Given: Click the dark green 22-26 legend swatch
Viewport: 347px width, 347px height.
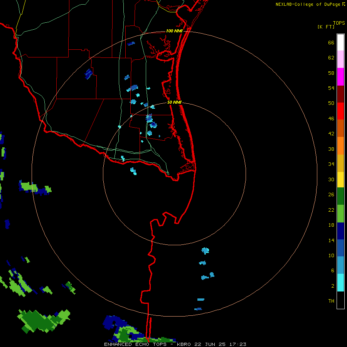Looking at the screenshot, I should 340,196.
